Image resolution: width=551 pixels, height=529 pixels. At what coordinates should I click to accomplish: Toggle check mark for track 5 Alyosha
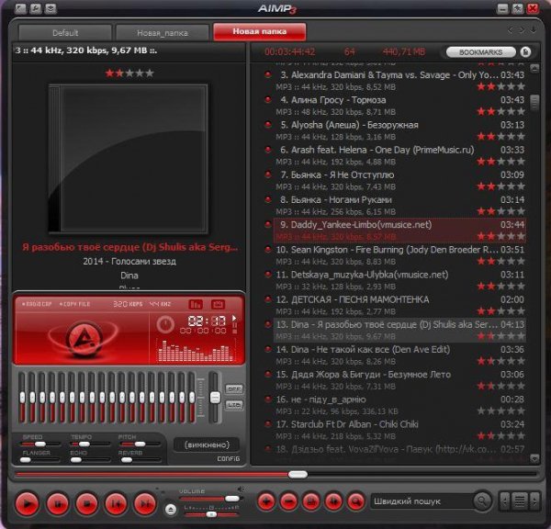(268, 125)
